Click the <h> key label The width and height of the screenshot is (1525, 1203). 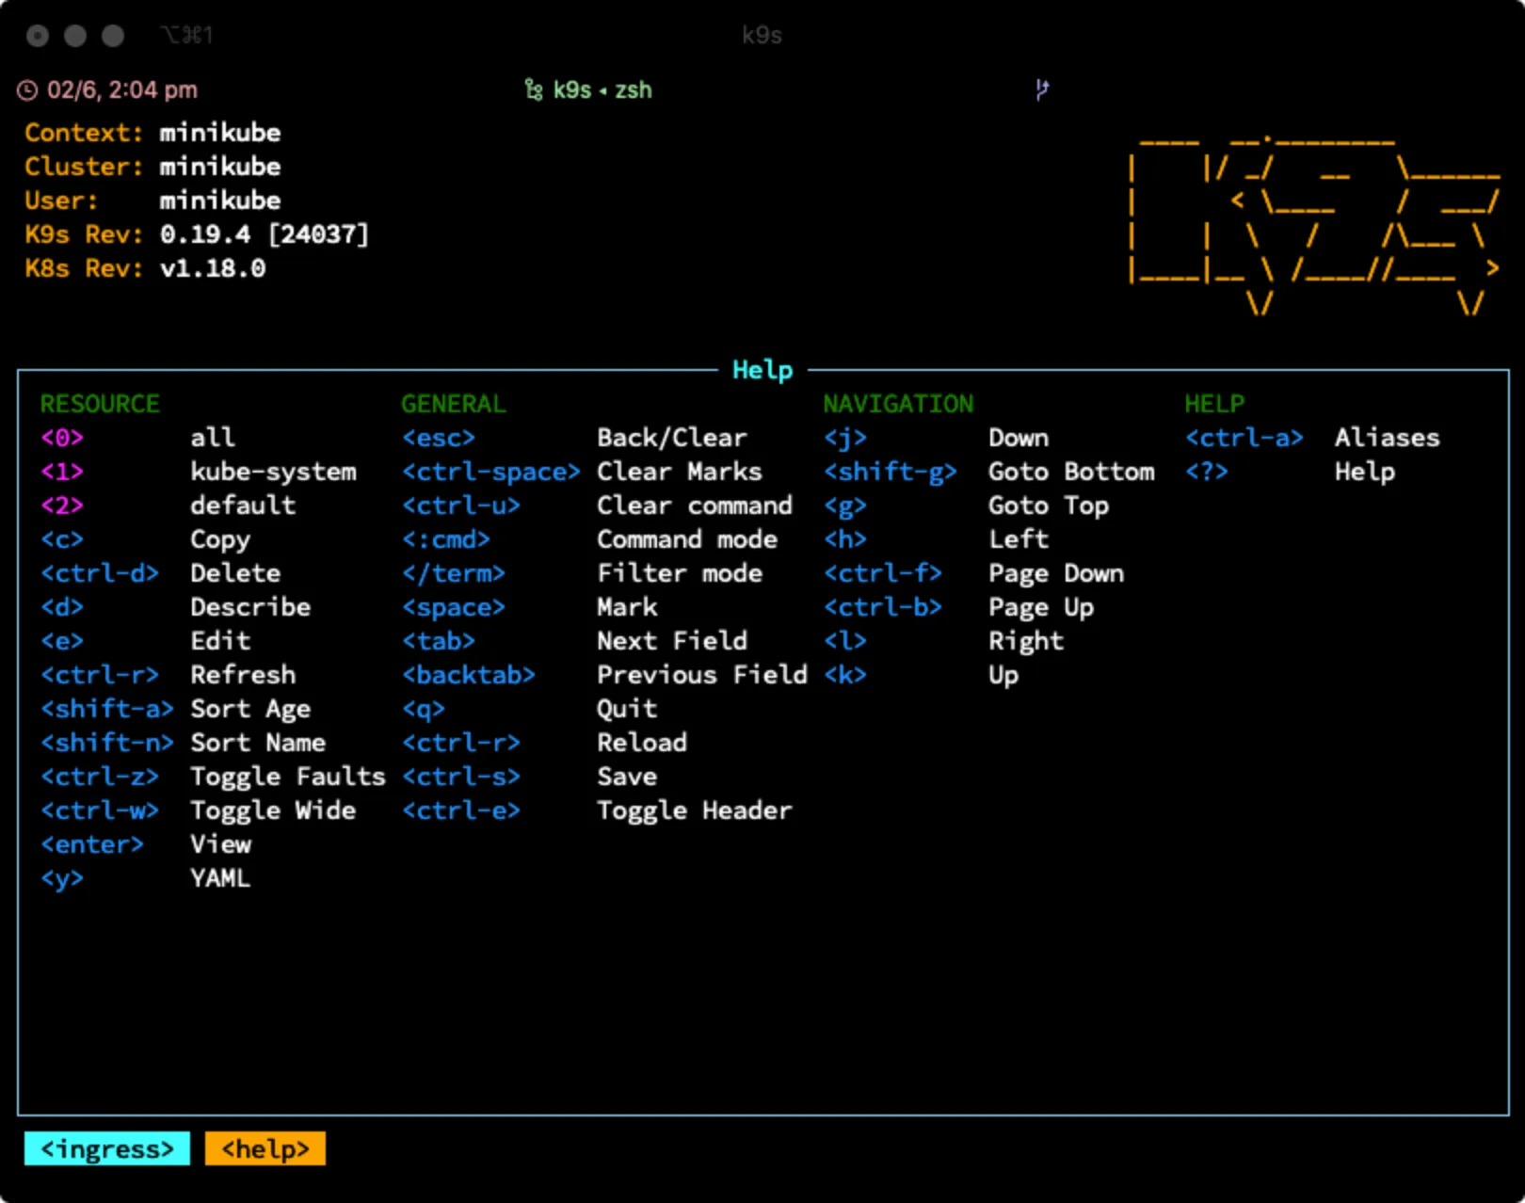click(845, 539)
